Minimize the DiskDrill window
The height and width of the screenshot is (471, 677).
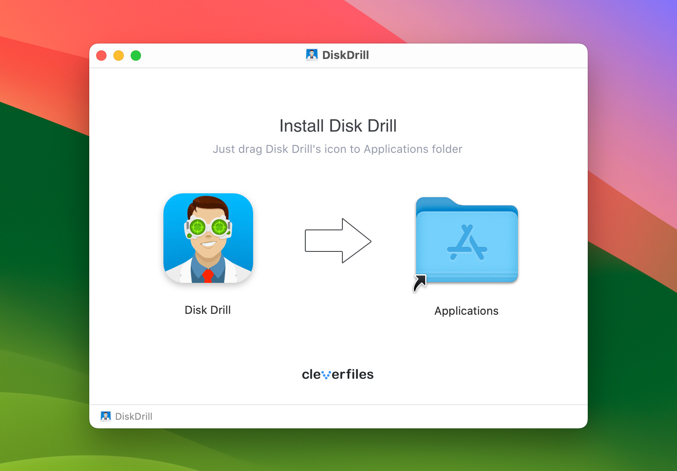point(119,56)
